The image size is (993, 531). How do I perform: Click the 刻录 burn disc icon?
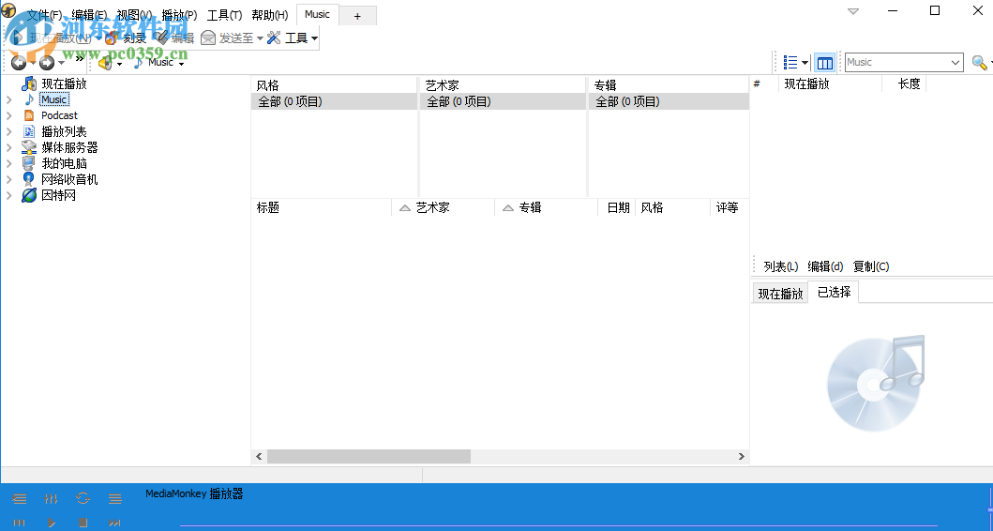pos(113,38)
